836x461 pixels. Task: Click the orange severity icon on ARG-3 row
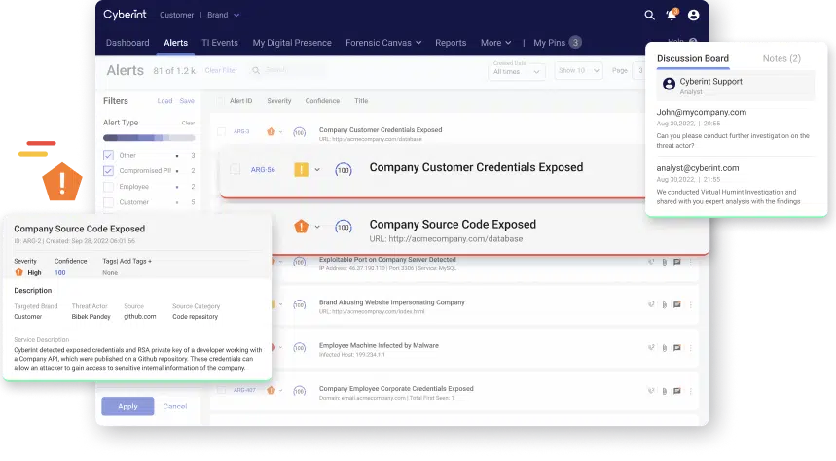271,131
